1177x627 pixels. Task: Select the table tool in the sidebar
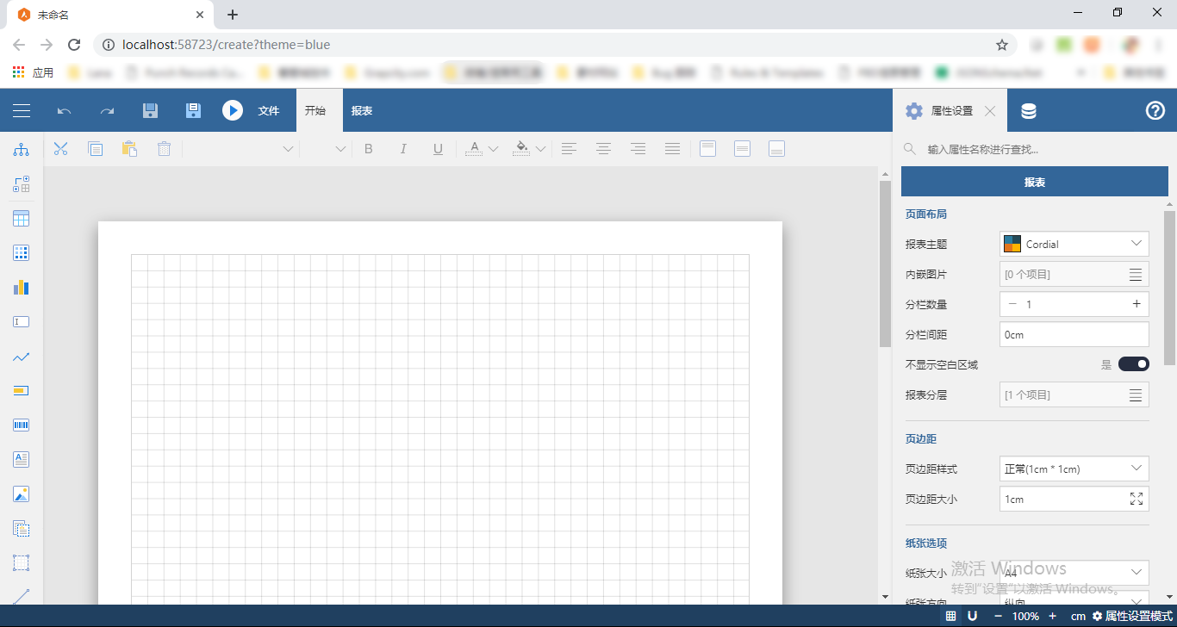click(x=22, y=219)
